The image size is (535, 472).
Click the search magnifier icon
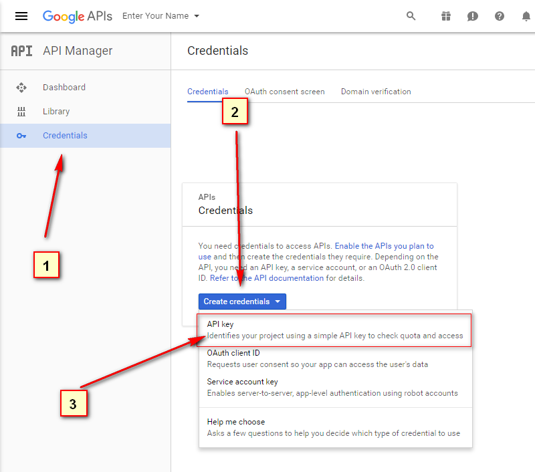point(411,16)
